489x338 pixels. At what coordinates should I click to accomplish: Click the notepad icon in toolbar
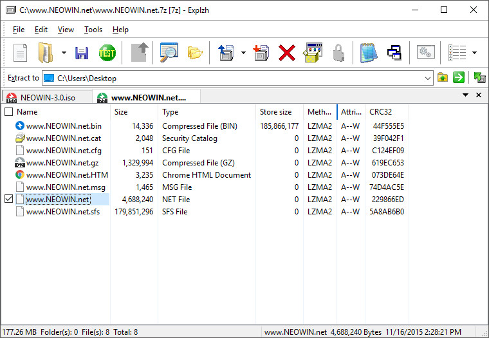click(367, 53)
